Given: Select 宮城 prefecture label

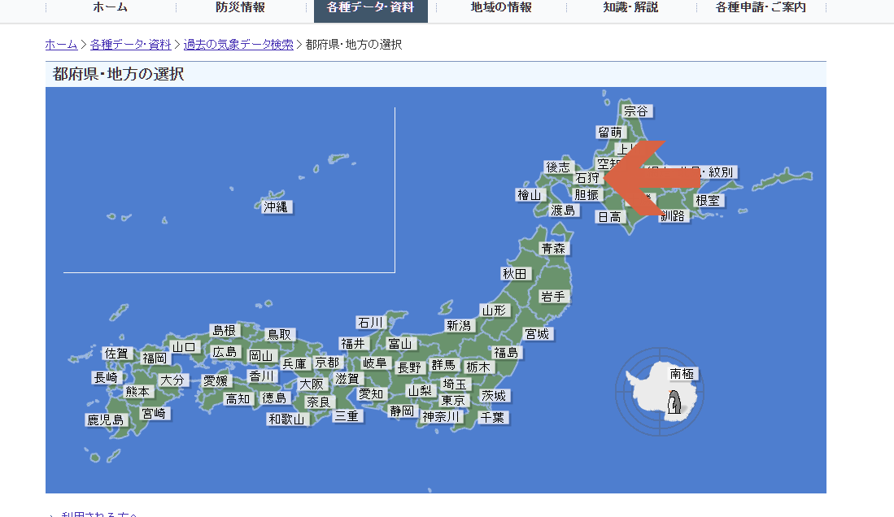Looking at the screenshot, I should 537,334.
